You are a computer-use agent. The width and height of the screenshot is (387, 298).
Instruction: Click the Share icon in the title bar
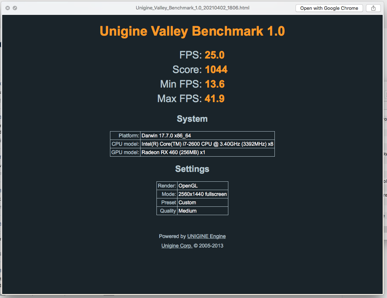pyautogui.click(x=373, y=8)
